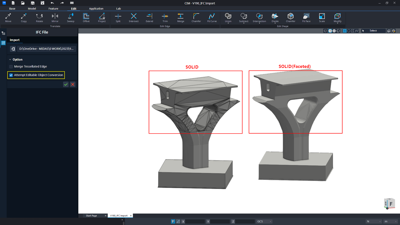Open the Feature ribbon tab
Viewport: 400px width, 225px height.
pyautogui.click(x=53, y=9)
